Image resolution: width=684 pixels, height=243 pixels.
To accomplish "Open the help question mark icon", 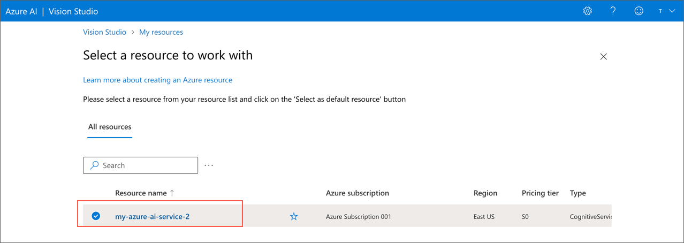I will click(613, 11).
